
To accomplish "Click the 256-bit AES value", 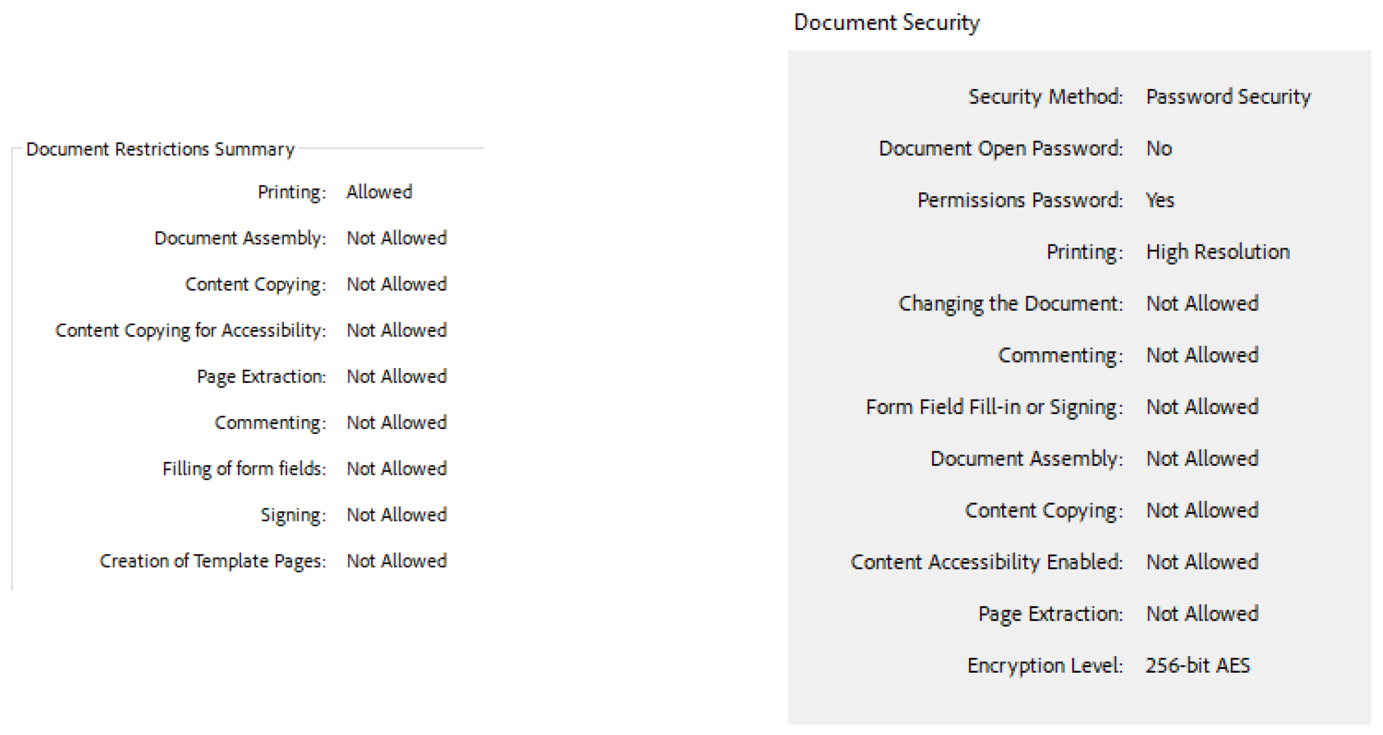I will 1198,666.
